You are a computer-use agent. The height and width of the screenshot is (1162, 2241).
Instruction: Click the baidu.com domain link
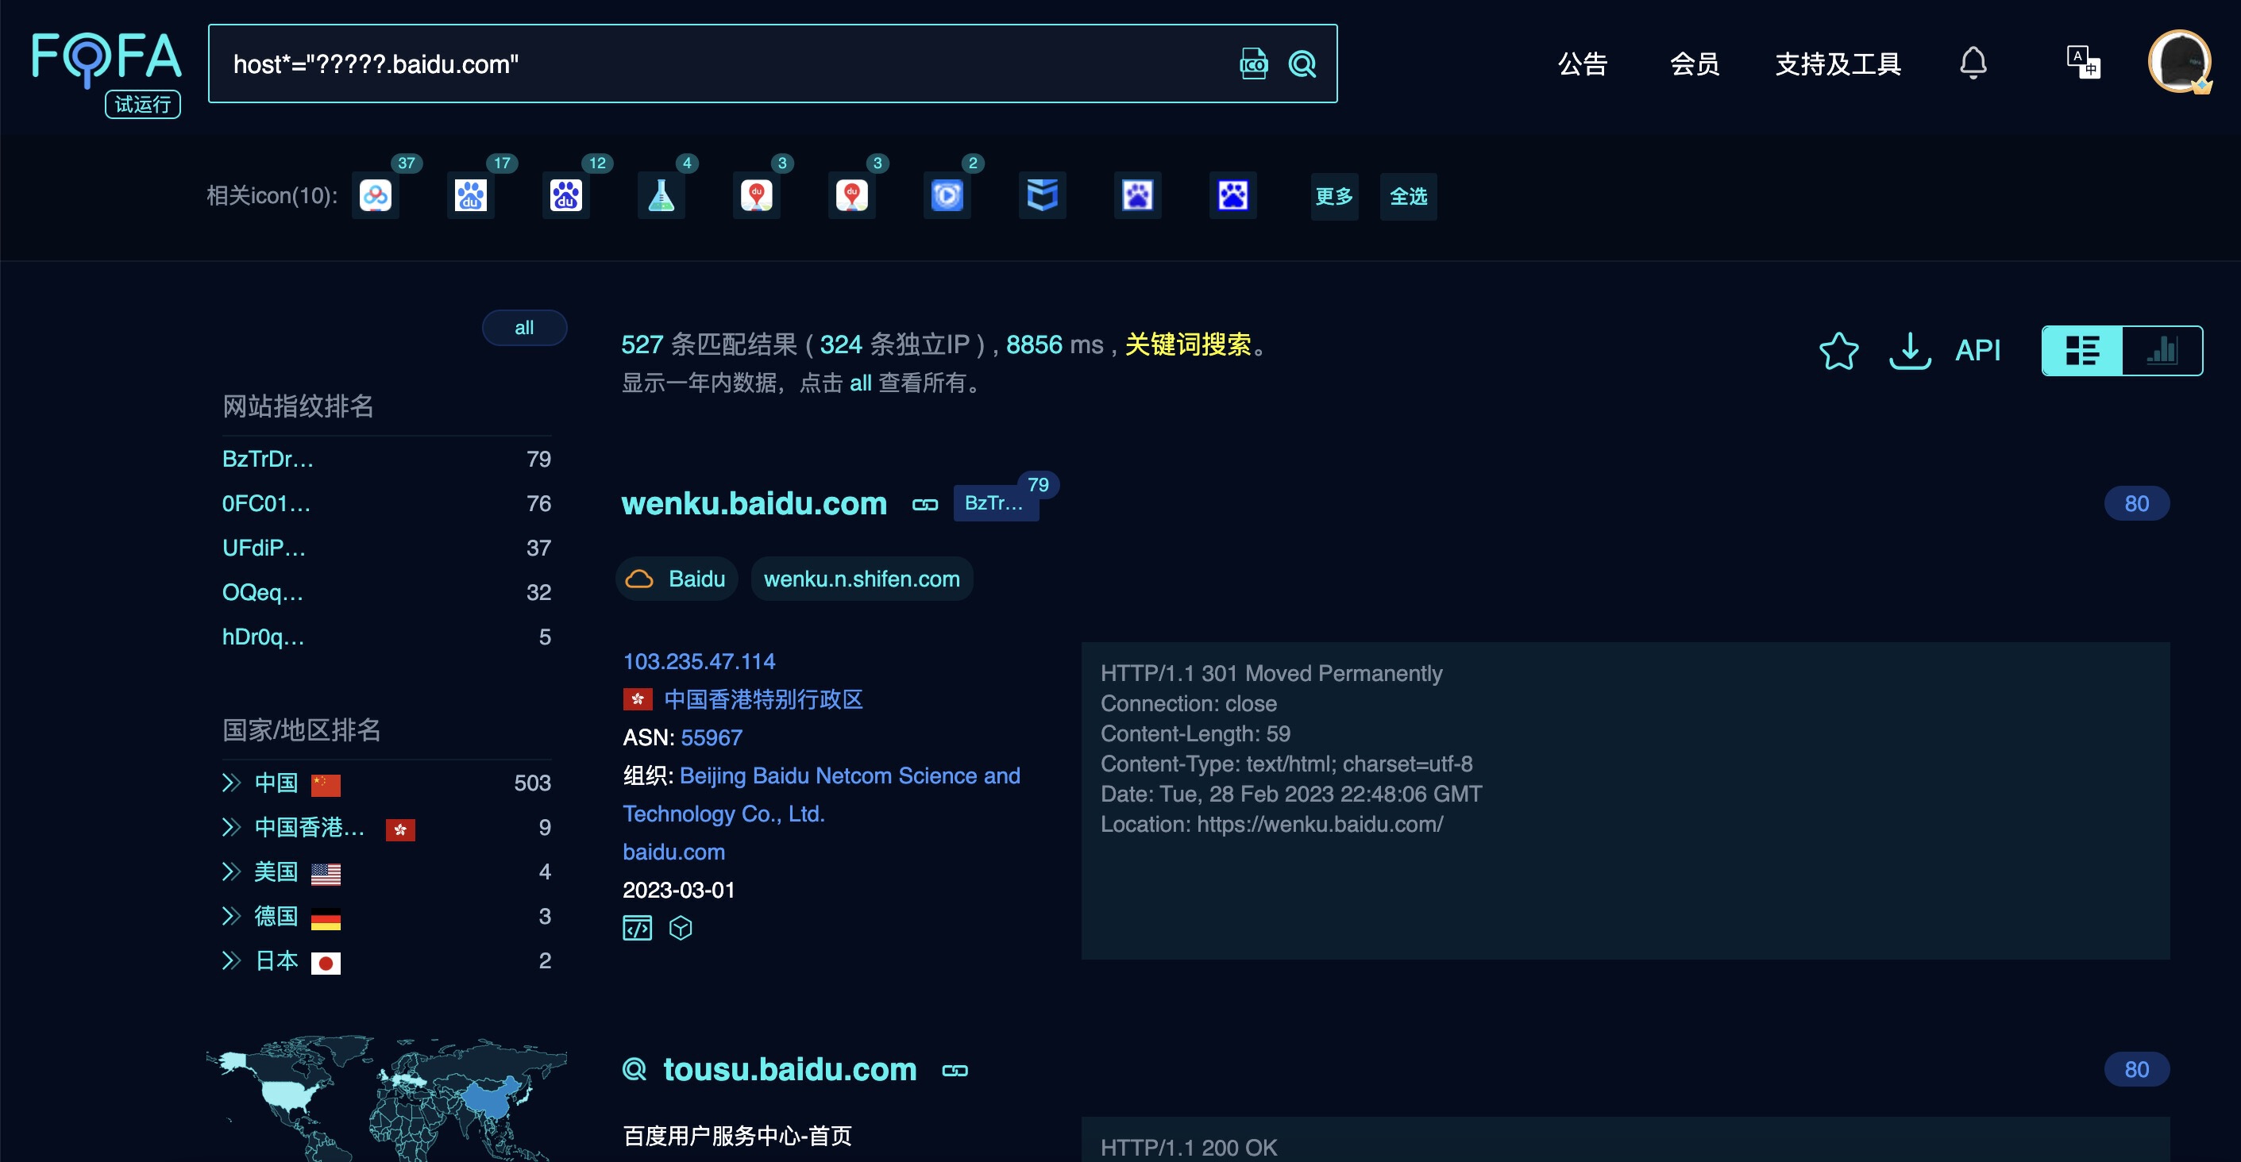coord(673,852)
